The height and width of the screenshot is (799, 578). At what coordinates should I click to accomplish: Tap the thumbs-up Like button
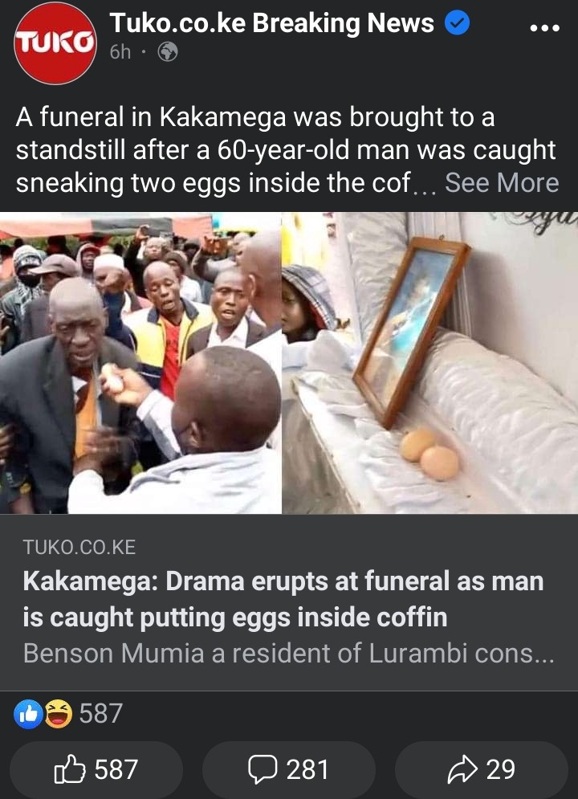click(96, 769)
